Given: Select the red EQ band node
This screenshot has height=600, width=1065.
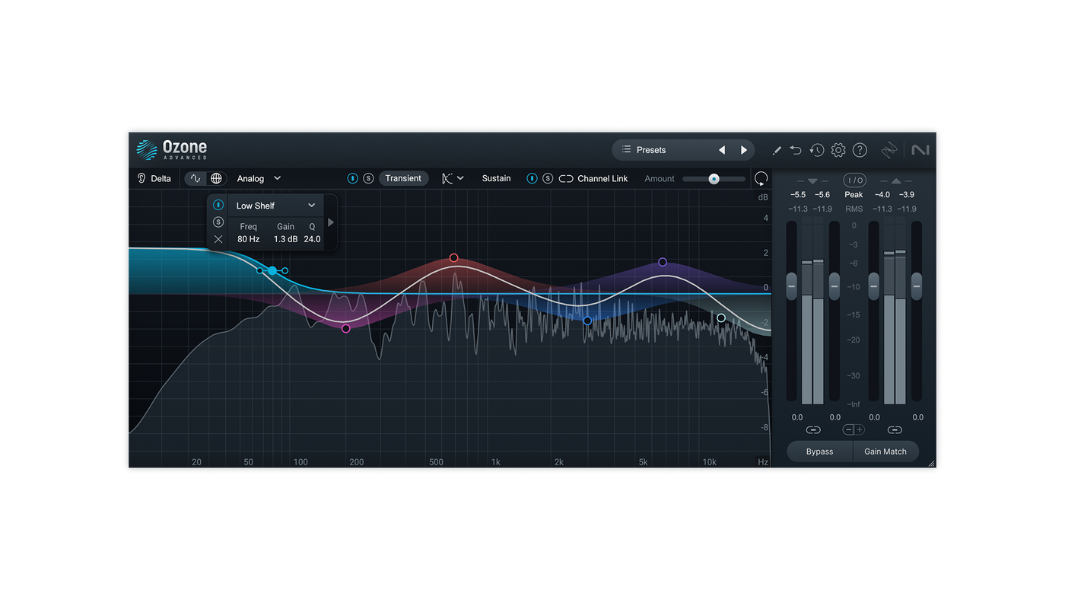Looking at the screenshot, I should coord(454,258).
